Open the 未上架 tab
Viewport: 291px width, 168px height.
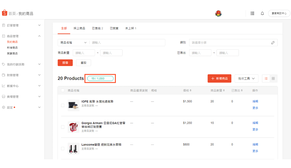131,28
